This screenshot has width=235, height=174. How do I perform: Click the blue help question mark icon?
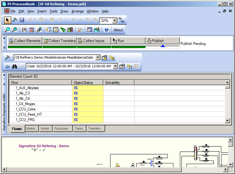click(106, 30)
